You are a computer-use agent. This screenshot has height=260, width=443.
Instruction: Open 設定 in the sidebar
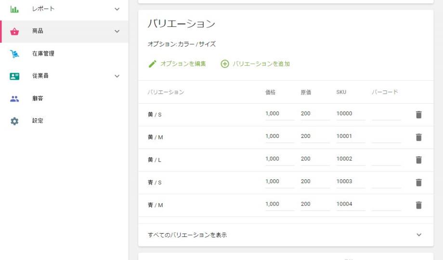[38, 121]
